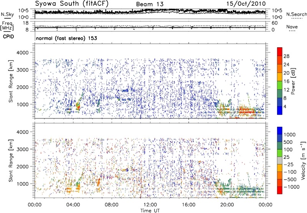
Task: Click '2000' tick on the velocity panel
Action: pos(22,166)
